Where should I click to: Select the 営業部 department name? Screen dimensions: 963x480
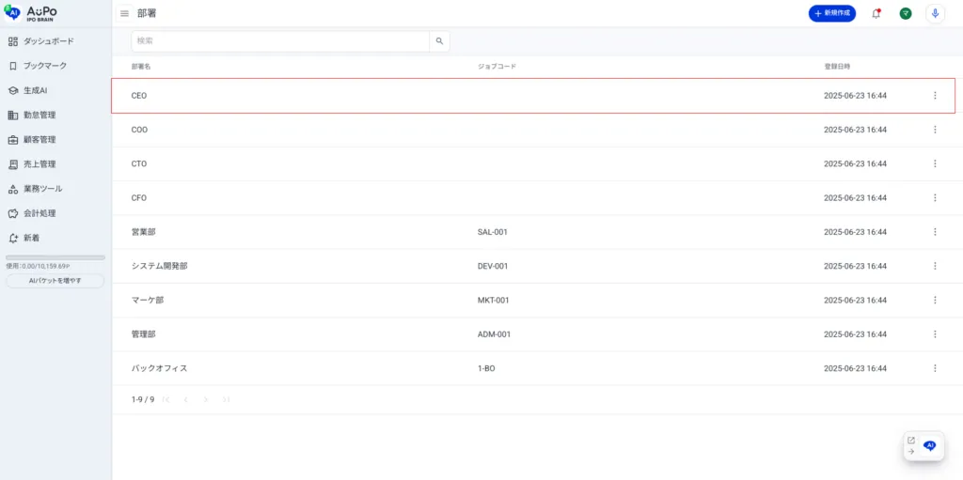coord(143,232)
